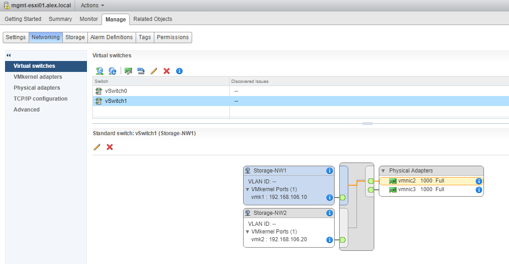The image size is (509, 264).
Task: Switch to the Related Objects tab
Action: [x=153, y=19]
